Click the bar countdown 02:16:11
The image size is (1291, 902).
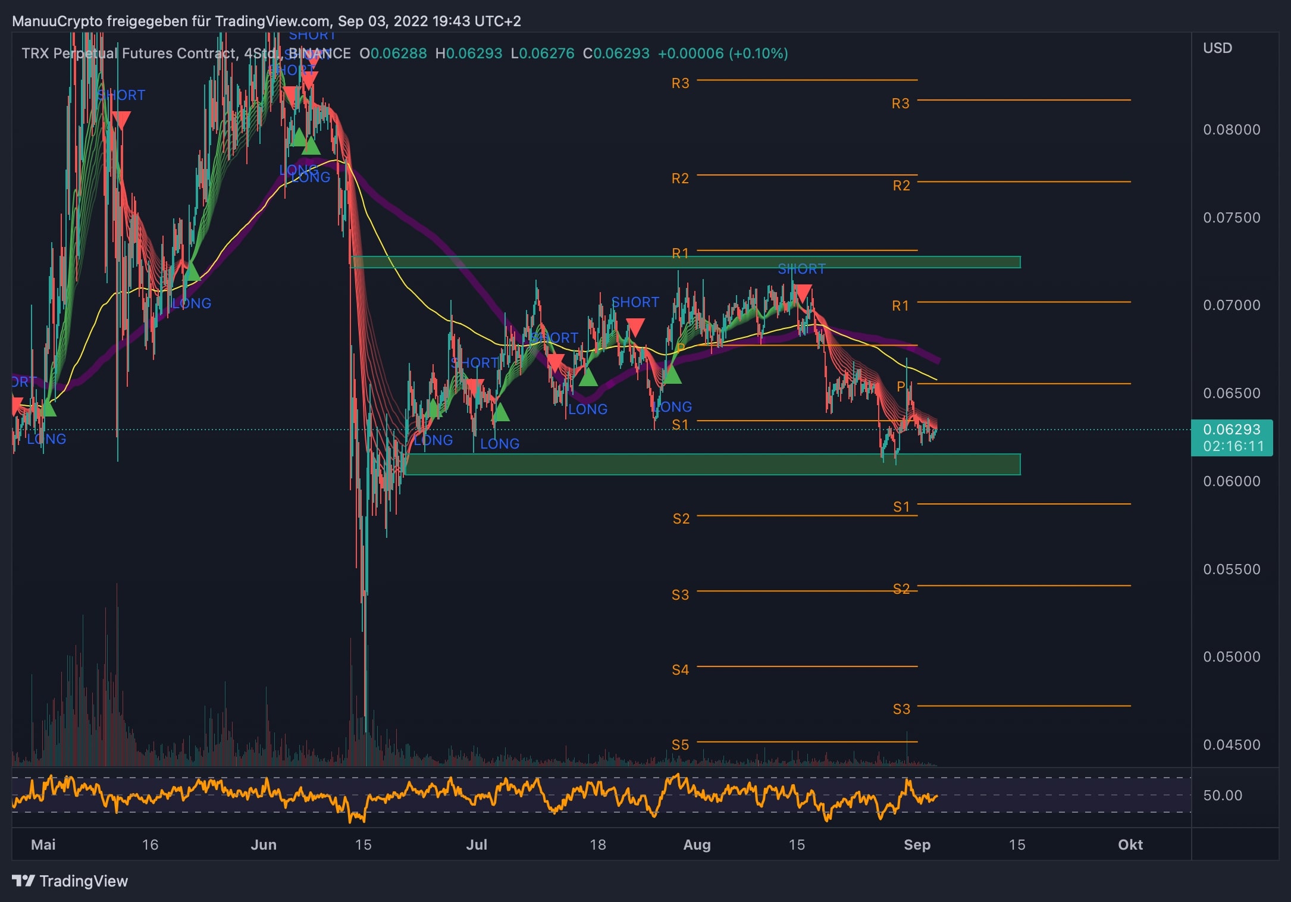click(x=1233, y=446)
